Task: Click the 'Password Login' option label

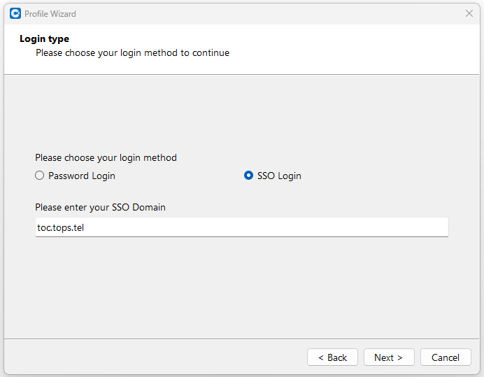Action: tap(81, 176)
